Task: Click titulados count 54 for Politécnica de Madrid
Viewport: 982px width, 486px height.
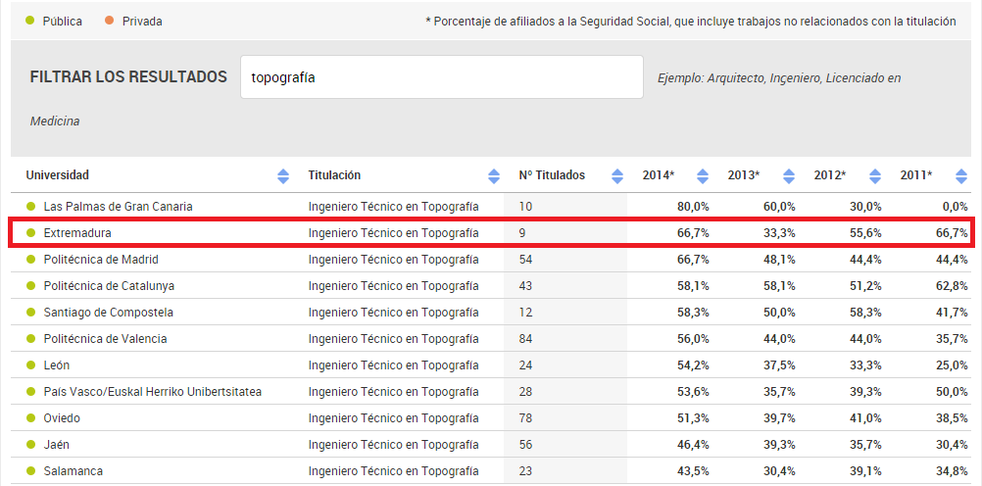Action: (525, 260)
